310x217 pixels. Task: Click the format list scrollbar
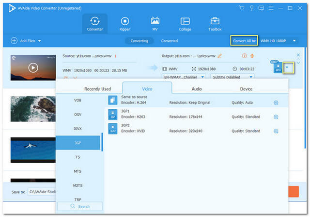(x=102, y=142)
